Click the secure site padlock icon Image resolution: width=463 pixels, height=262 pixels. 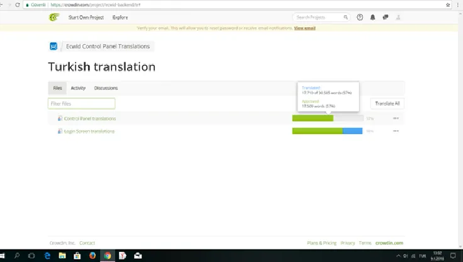click(28, 5)
